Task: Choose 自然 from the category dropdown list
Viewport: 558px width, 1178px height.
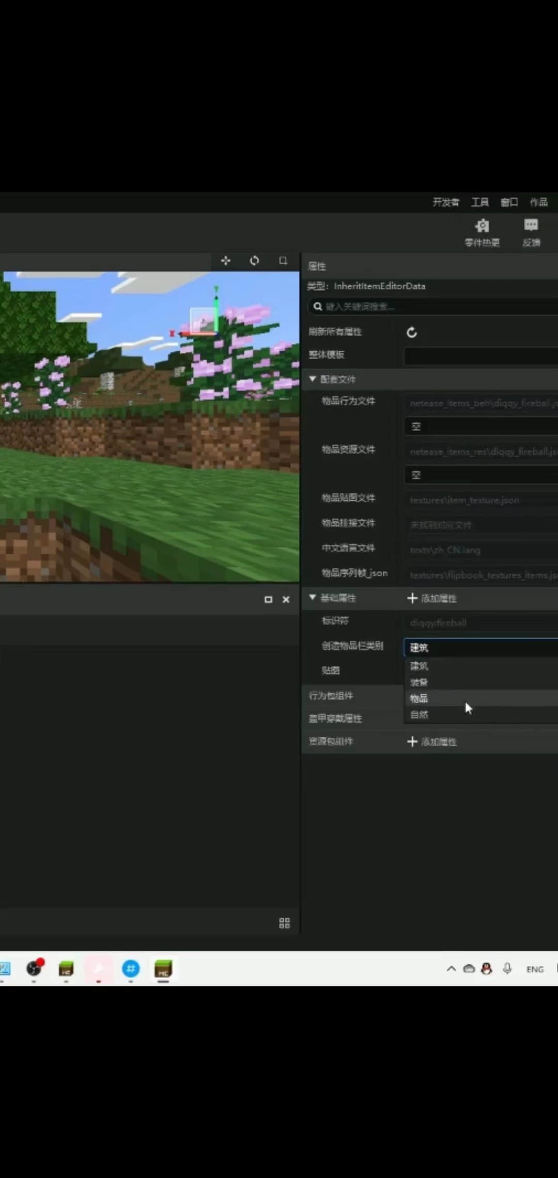Action: tap(420, 715)
